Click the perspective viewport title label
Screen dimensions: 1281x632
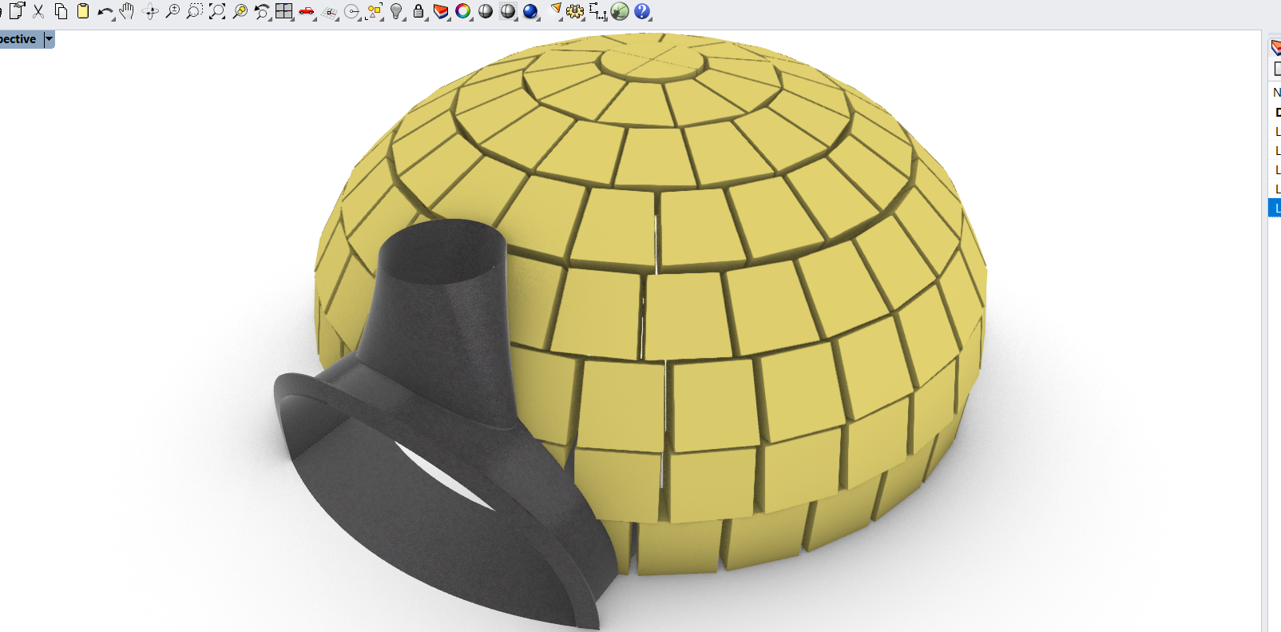[x=18, y=39]
